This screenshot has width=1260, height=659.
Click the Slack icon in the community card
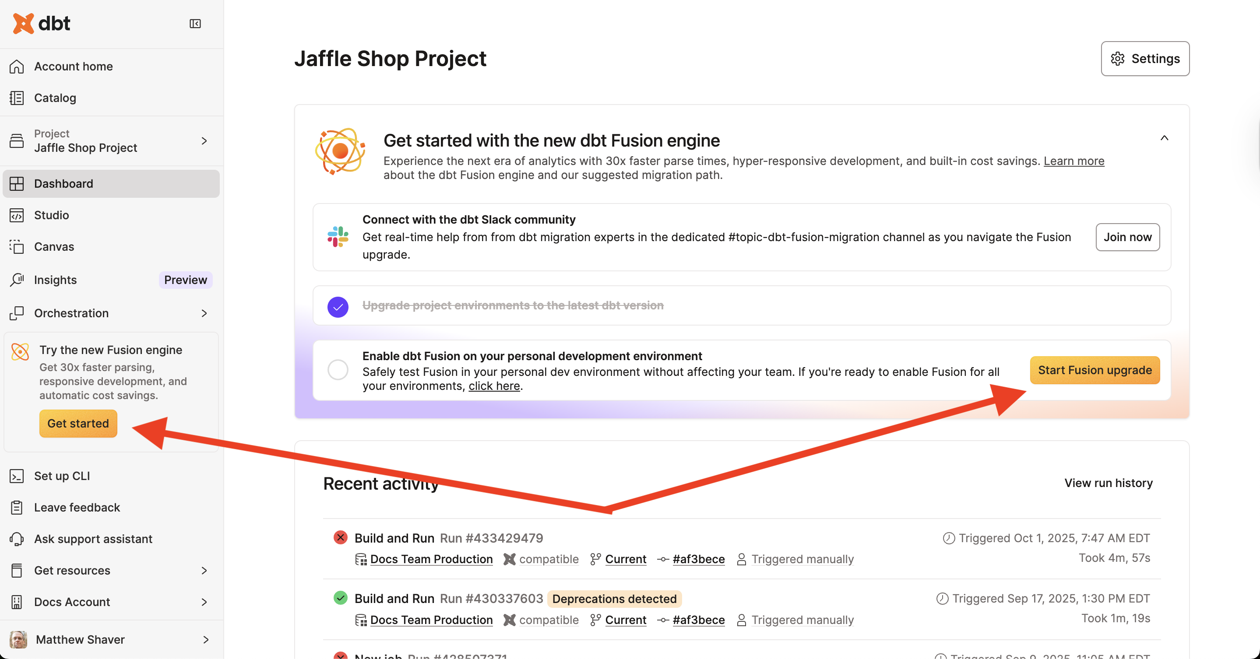coord(338,237)
